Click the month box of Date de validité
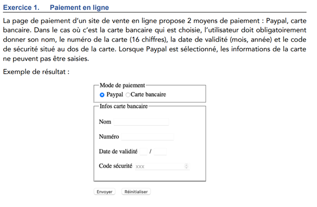This screenshot has width=317, height=207. click(144, 151)
